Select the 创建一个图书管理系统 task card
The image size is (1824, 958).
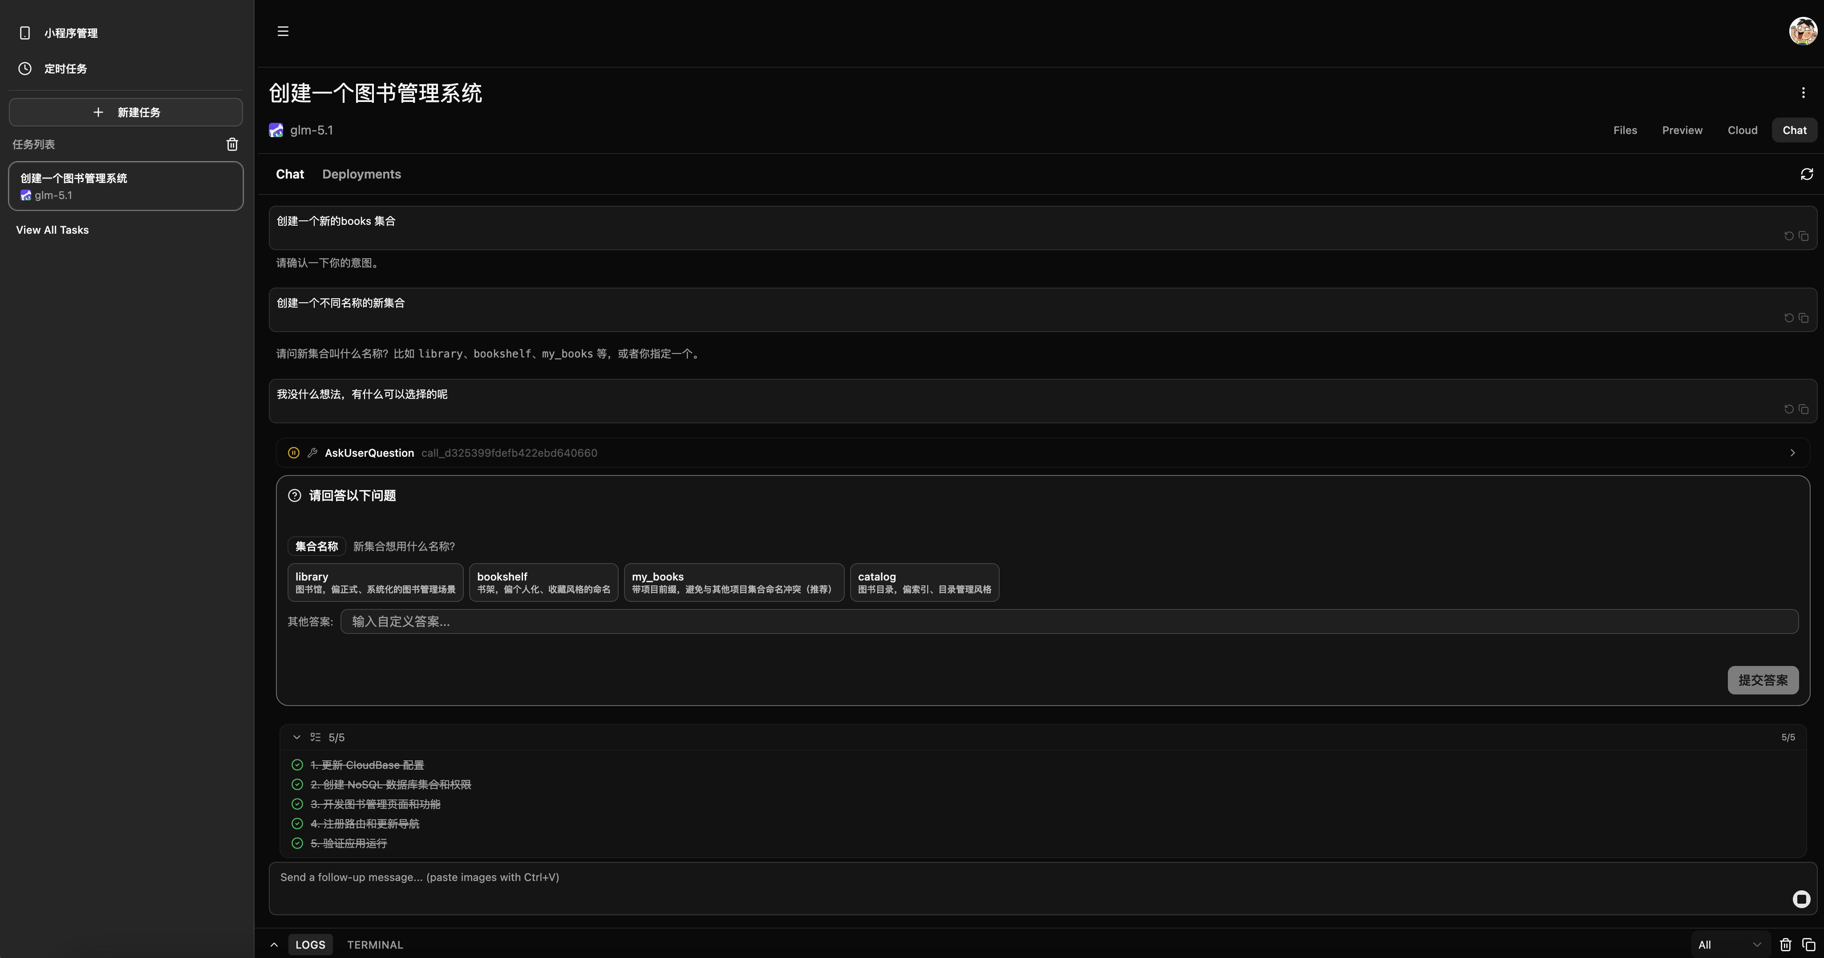126,186
